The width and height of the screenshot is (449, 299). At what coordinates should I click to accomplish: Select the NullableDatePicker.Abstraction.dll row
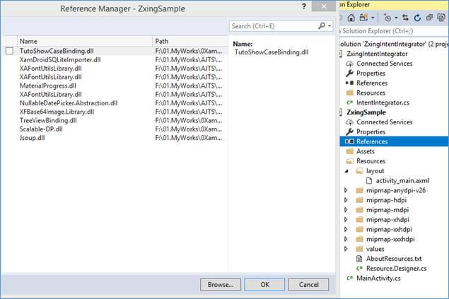click(x=115, y=103)
